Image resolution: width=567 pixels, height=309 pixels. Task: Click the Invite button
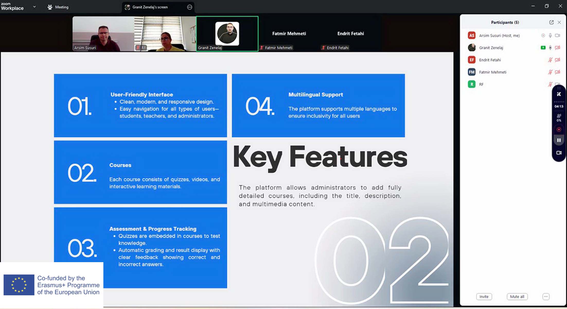pyautogui.click(x=484, y=297)
